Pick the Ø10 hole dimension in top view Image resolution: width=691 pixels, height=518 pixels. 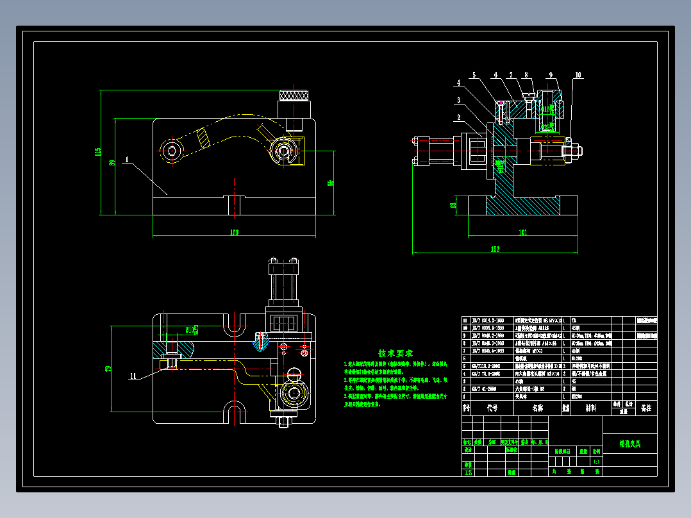[x=191, y=330]
